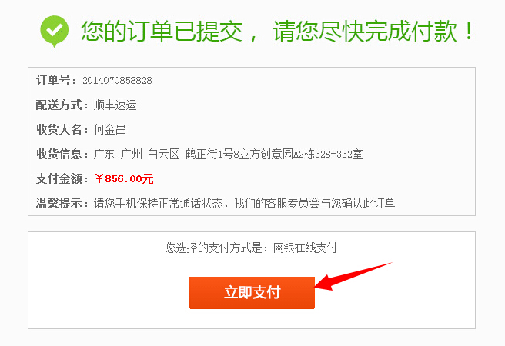Select the order number 2014070858828
Image resolution: width=505 pixels, height=346 pixels.
pyautogui.click(x=117, y=81)
